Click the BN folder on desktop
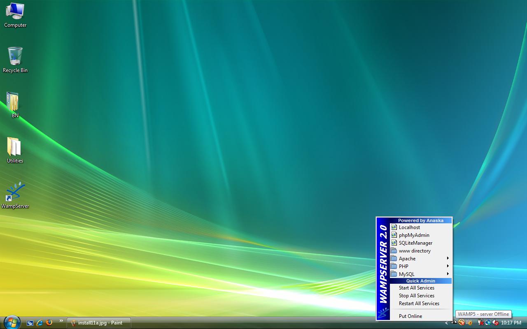 click(x=13, y=102)
